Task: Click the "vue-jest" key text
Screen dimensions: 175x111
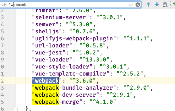Action: click(x=49, y=53)
